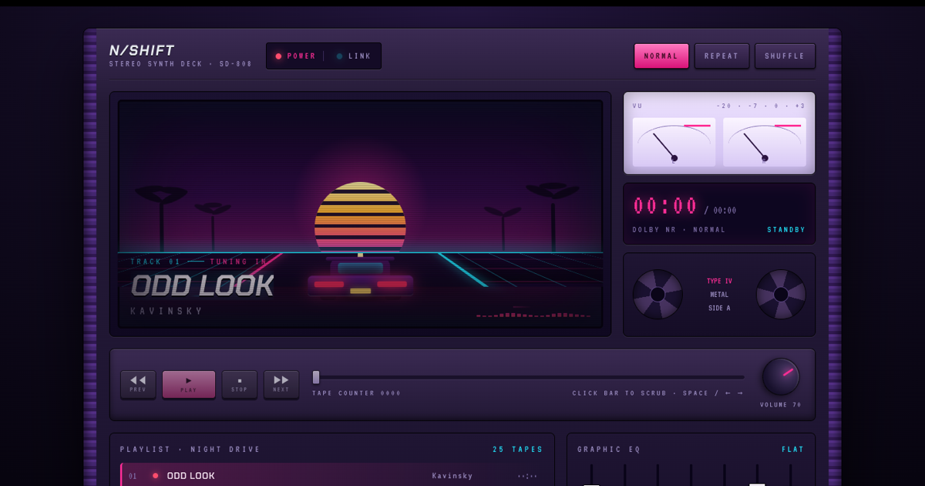Click the Stop transport button
This screenshot has height=486, width=925.
coord(240,384)
